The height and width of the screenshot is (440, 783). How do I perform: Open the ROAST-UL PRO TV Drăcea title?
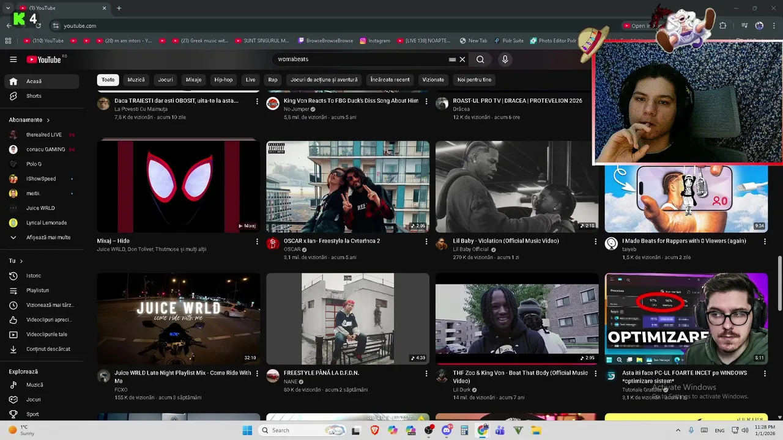point(518,101)
